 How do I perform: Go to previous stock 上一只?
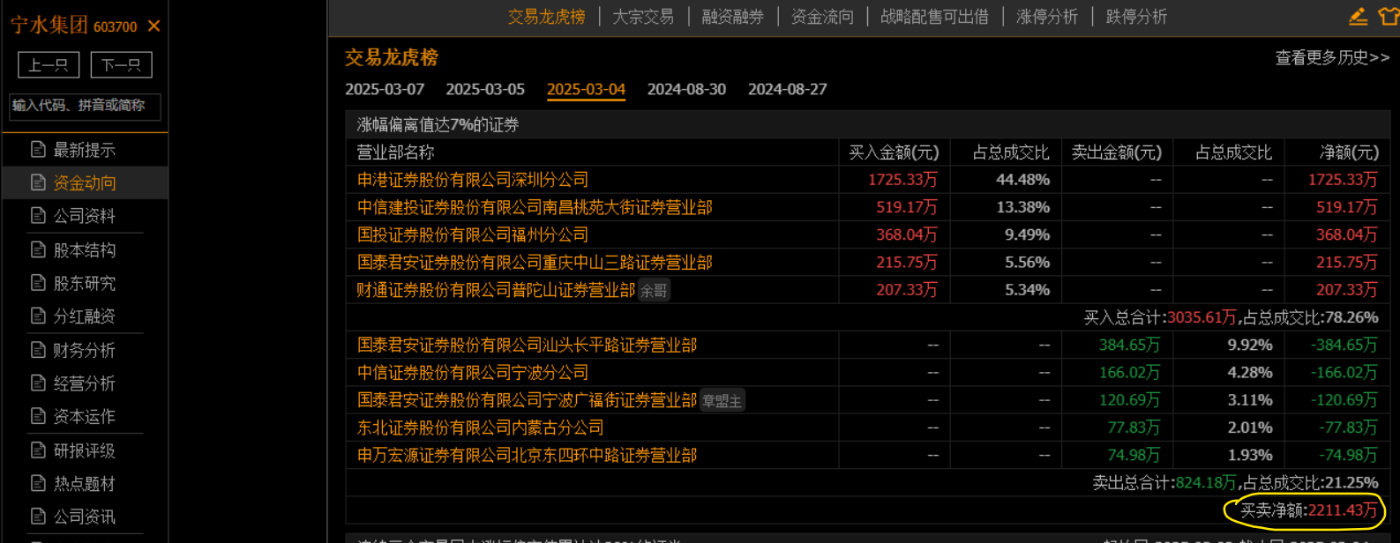click(49, 64)
